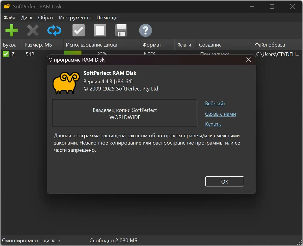Screen dimensions: 303x246
Task: Follow the Веб-сайт link
Action: point(215,103)
